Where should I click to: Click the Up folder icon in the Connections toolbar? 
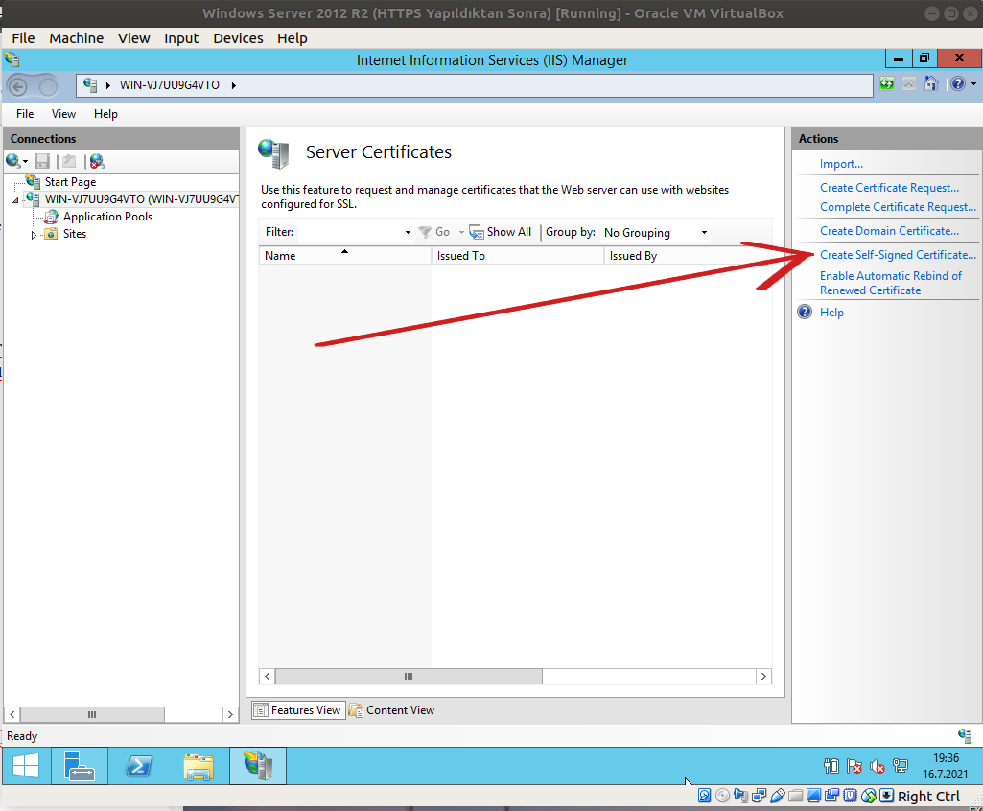pos(69,162)
